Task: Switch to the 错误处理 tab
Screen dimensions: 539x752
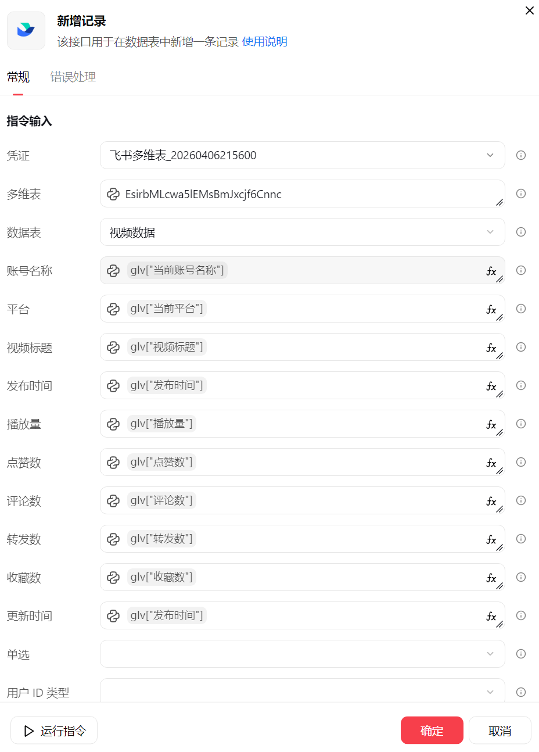Action: (x=73, y=77)
